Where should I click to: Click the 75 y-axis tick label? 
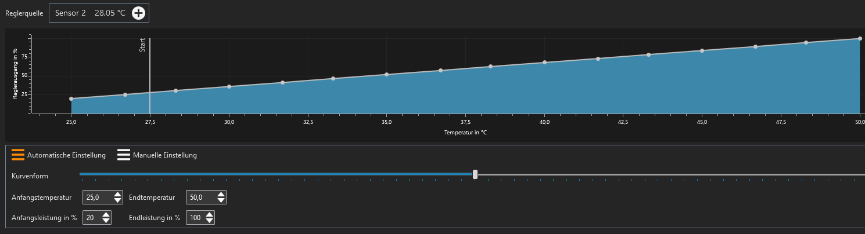[x=24, y=57]
